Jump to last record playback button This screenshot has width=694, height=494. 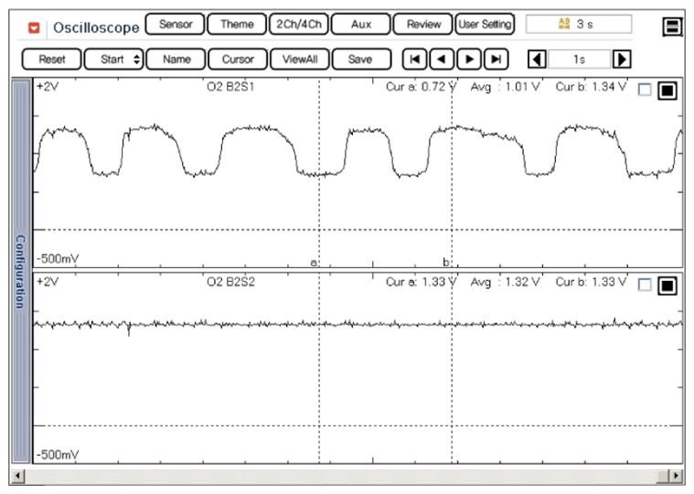coord(496,59)
